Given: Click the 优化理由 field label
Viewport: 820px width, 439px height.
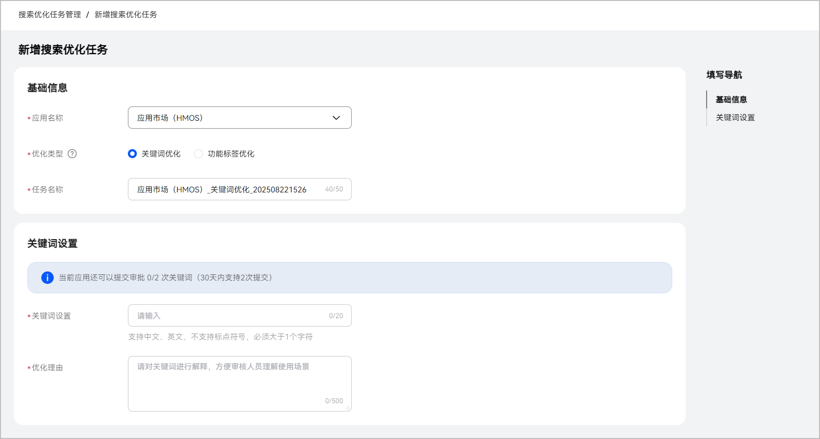Looking at the screenshot, I should tap(48, 367).
